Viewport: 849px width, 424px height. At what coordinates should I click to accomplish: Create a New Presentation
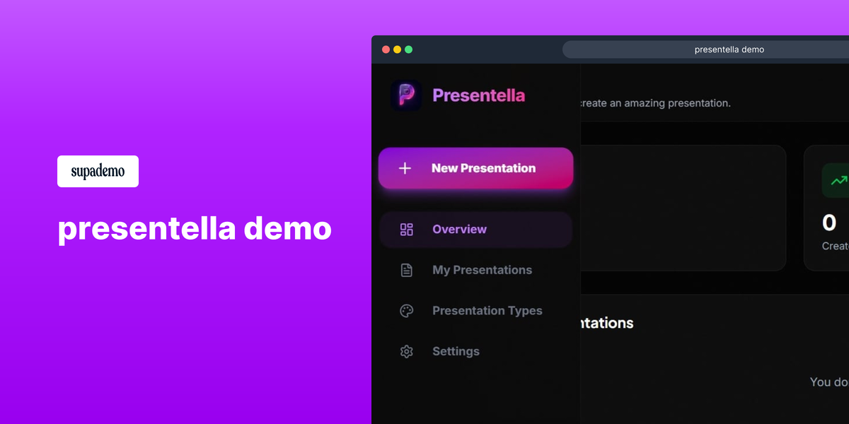(x=475, y=168)
